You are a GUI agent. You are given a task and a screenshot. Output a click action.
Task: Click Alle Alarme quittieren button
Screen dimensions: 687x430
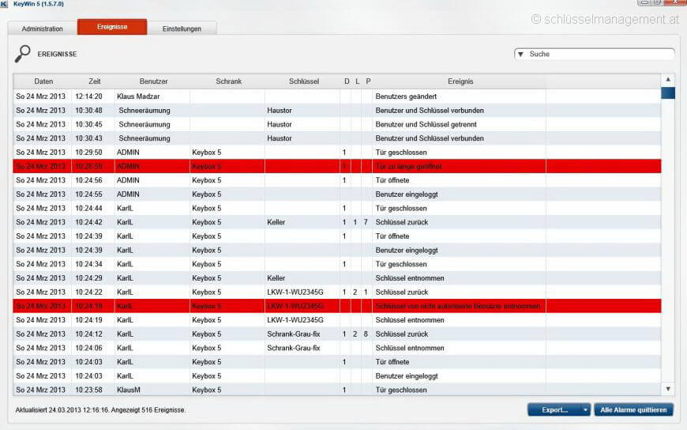pyautogui.click(x=636, y=409)
